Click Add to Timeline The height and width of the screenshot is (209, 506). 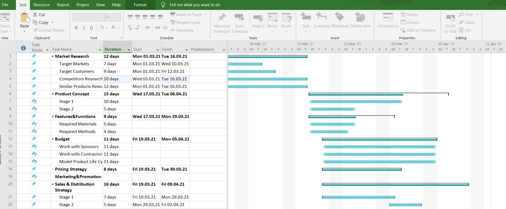pos(418,30)
